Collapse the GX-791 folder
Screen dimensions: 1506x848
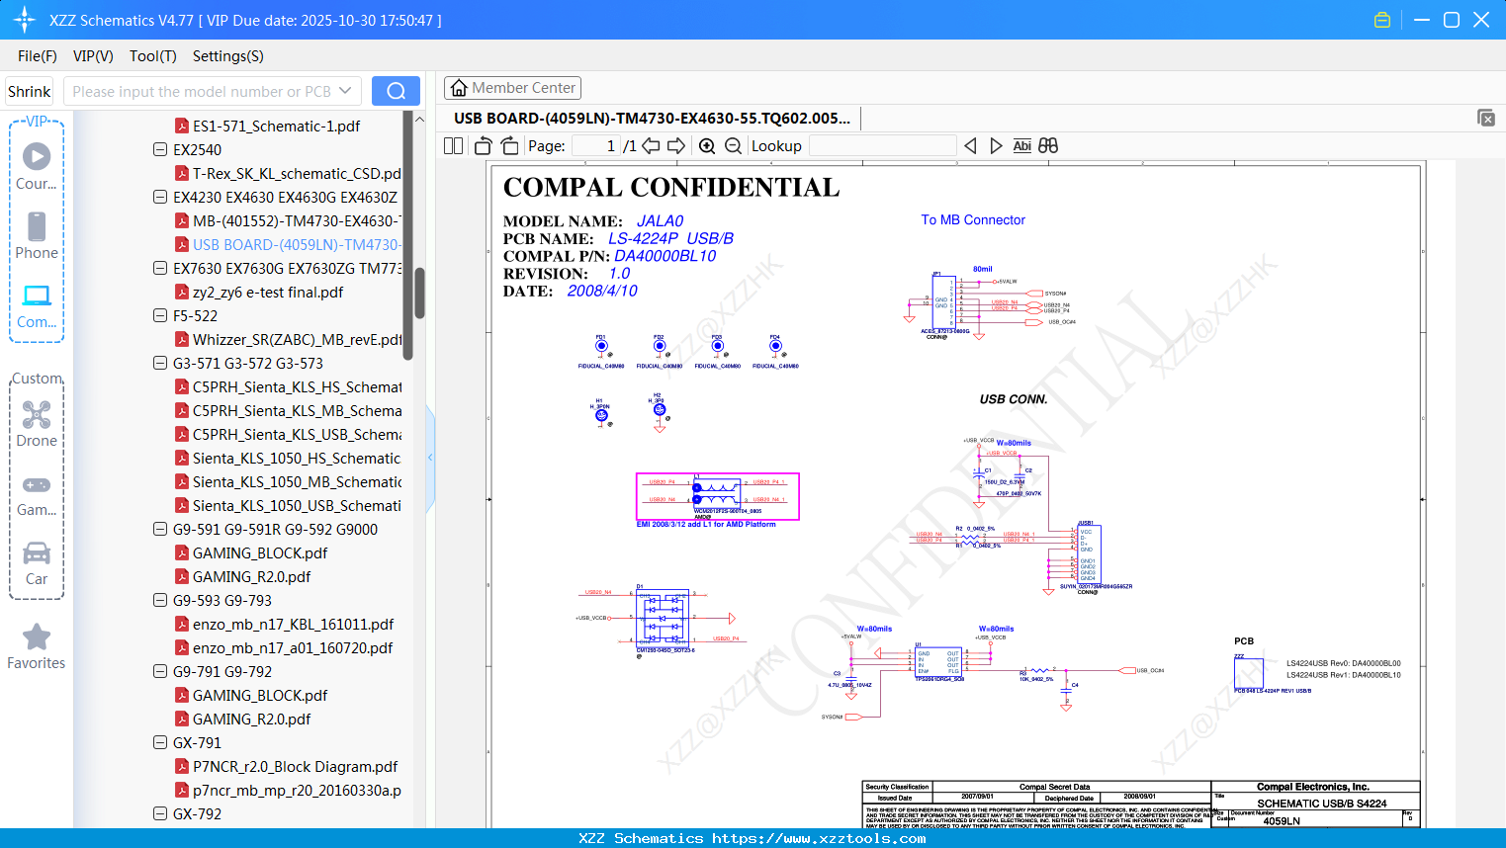click(160, 743)
